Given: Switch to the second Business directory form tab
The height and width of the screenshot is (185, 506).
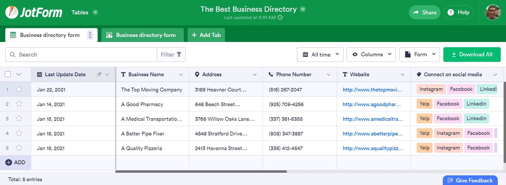Looking at the screenshot, I should [142, 35].
